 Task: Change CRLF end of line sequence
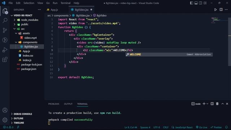(166, 127)
